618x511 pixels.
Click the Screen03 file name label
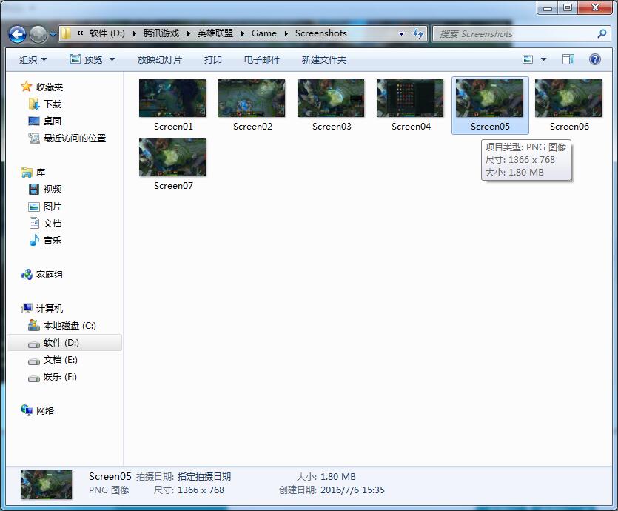tap(332, 127)
